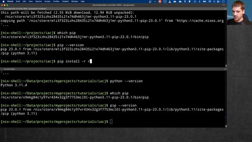This screenshot has width=252, height=142.
Task: Open the View menu
Action: [x=31, y=2]
